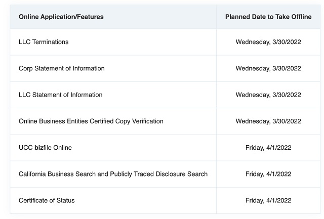Click California Business Search and Publicly Traded entry
Image resolution: width=324 pixels, height=219 pixels.
pos(113,174)
